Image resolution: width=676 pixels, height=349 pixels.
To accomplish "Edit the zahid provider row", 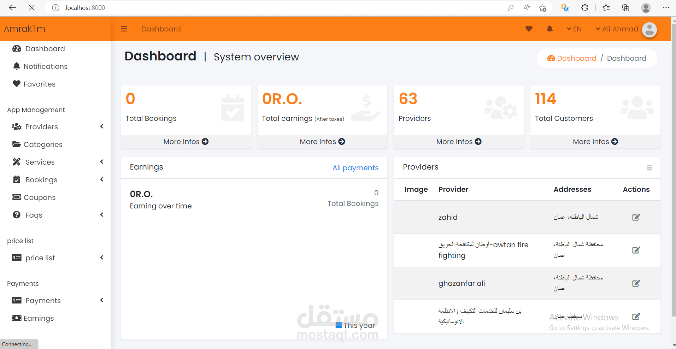I will click(636, 217).
